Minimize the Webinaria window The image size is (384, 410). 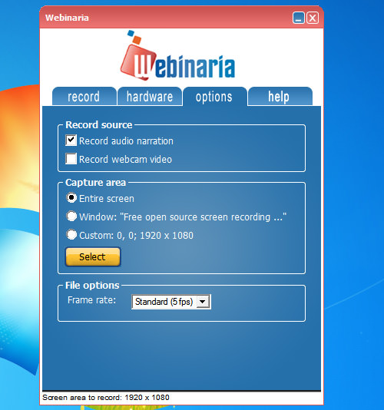click(299, 18)
